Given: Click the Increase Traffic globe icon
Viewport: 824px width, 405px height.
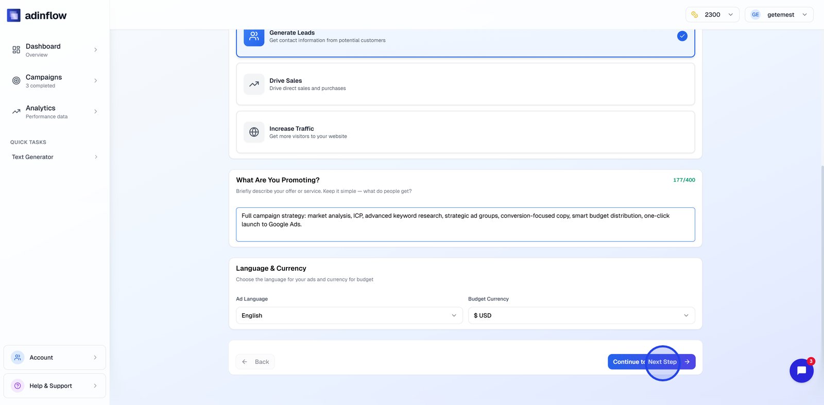Looking at the screenshot, I should click(254, 132).
